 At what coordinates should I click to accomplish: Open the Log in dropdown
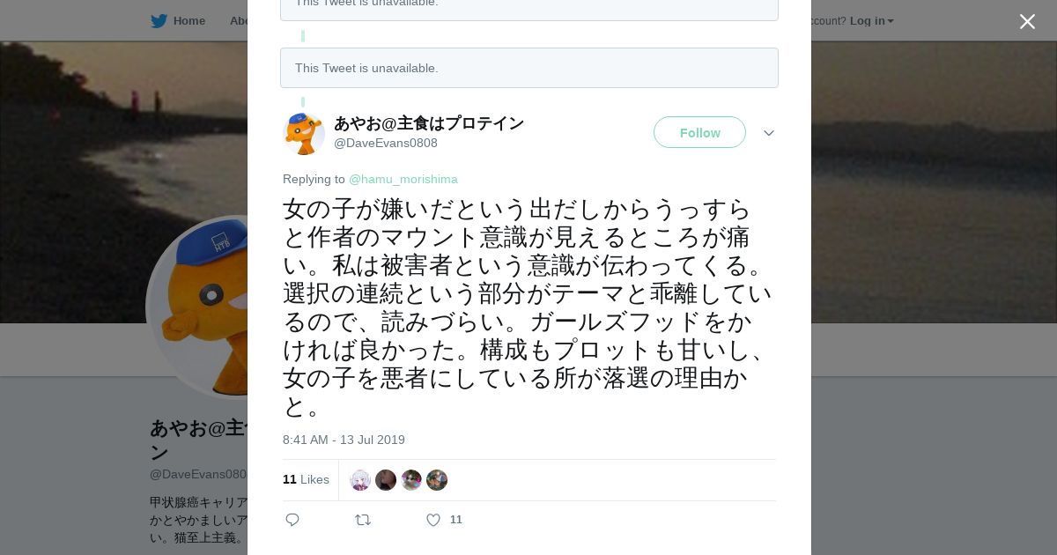pos(871,21)
